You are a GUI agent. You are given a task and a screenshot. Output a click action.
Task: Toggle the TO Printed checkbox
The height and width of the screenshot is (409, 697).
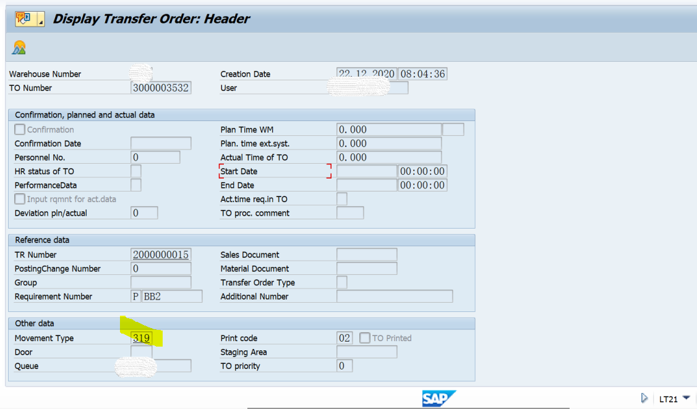click(x=364, y=337)
